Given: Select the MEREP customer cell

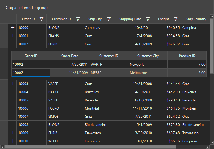Looking at the screenshot, I should [109, 73].
